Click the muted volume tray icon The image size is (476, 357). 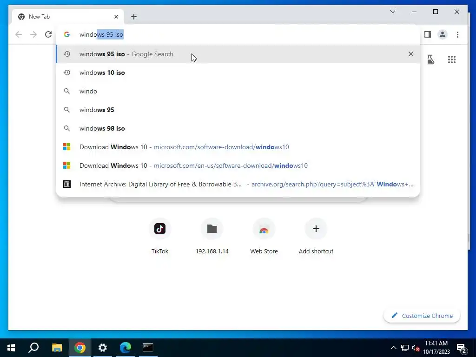coord(416,348)
